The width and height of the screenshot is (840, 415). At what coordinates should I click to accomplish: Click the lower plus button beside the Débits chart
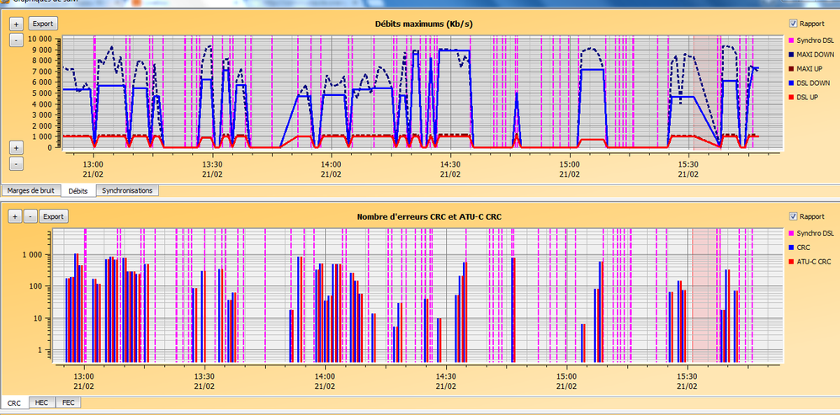point(16,147)
